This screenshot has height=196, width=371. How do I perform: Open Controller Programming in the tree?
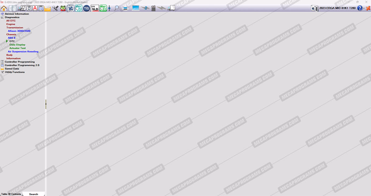20,62
